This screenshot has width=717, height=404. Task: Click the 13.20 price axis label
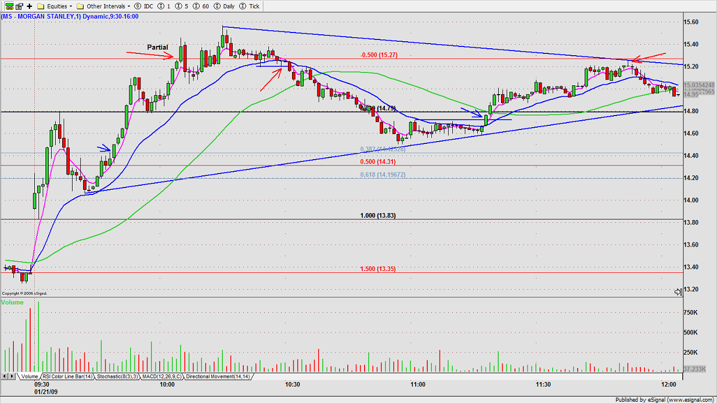691,289
